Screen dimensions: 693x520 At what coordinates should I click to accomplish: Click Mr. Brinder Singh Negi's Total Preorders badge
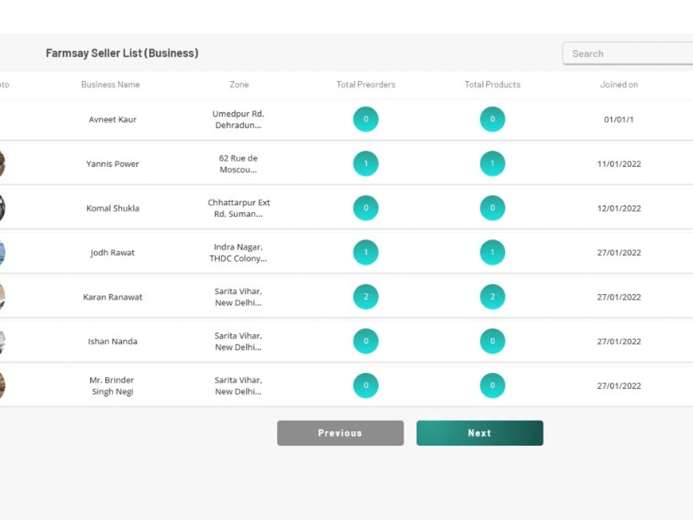(365, 385)
